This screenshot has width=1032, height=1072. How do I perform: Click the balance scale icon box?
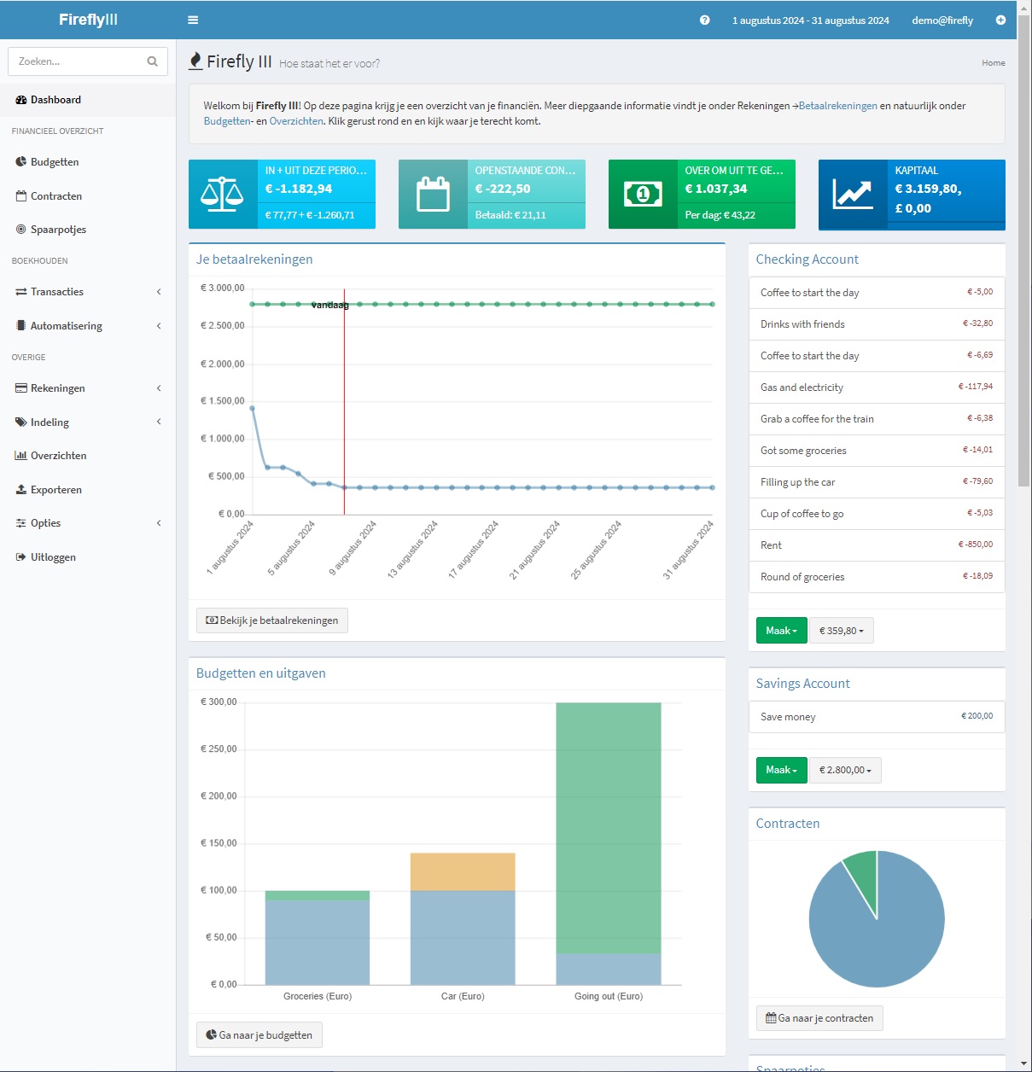(222, 194)
